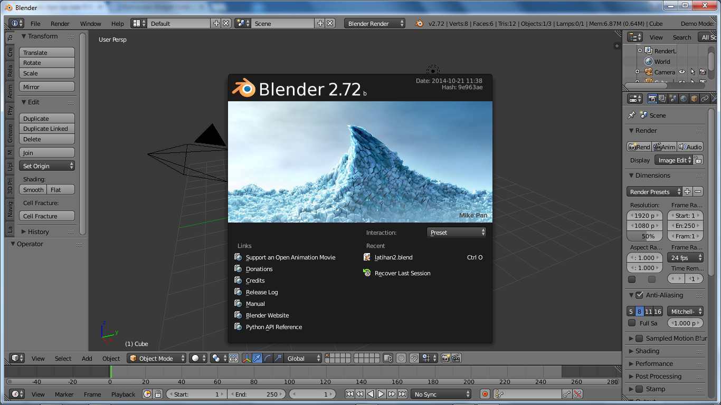Enable the Sampled Motion Blur checkbox

pyautogui.click(x=639, y=338)
